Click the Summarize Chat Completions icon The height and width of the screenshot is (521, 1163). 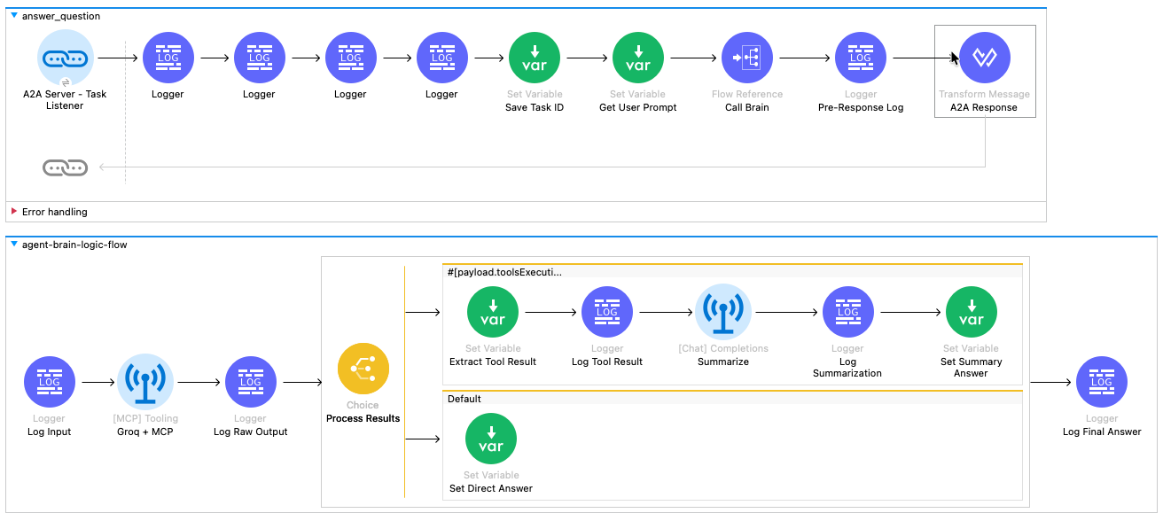coord(723,312)
